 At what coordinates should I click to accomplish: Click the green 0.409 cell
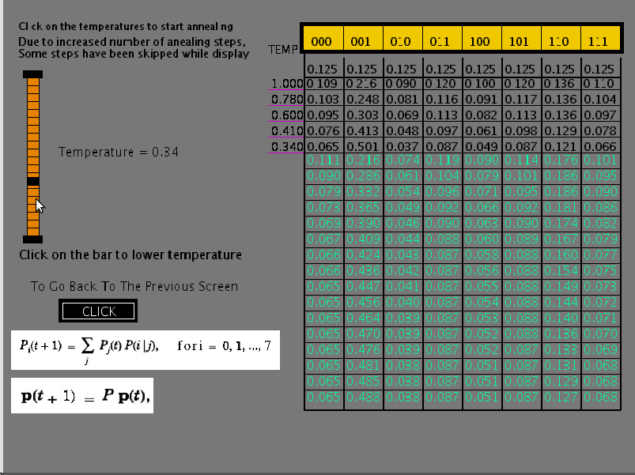coord(363,239)
